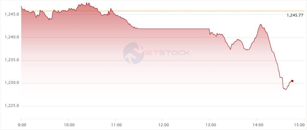307x130 pixels.
Task: Click the 1,225.0 price axis label
Action: 12,106
